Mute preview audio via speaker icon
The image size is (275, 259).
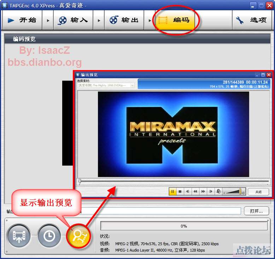tap(218, 191)
